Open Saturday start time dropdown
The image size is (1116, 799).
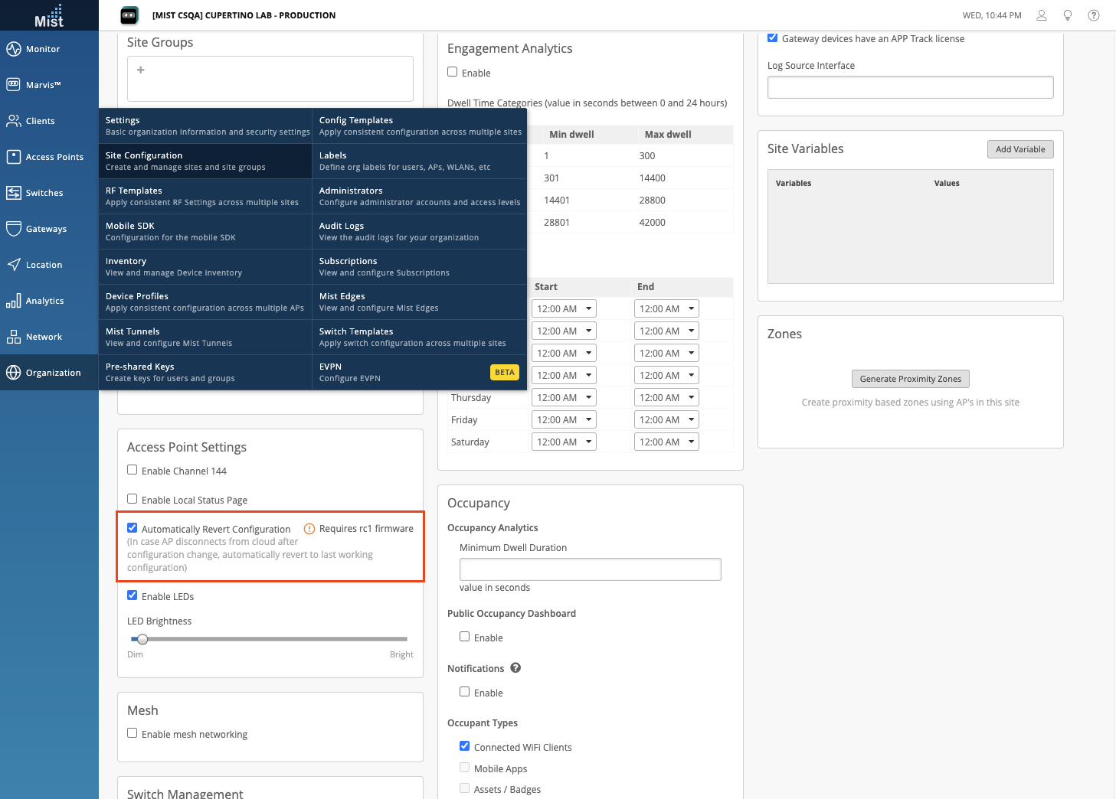point(564,442)
